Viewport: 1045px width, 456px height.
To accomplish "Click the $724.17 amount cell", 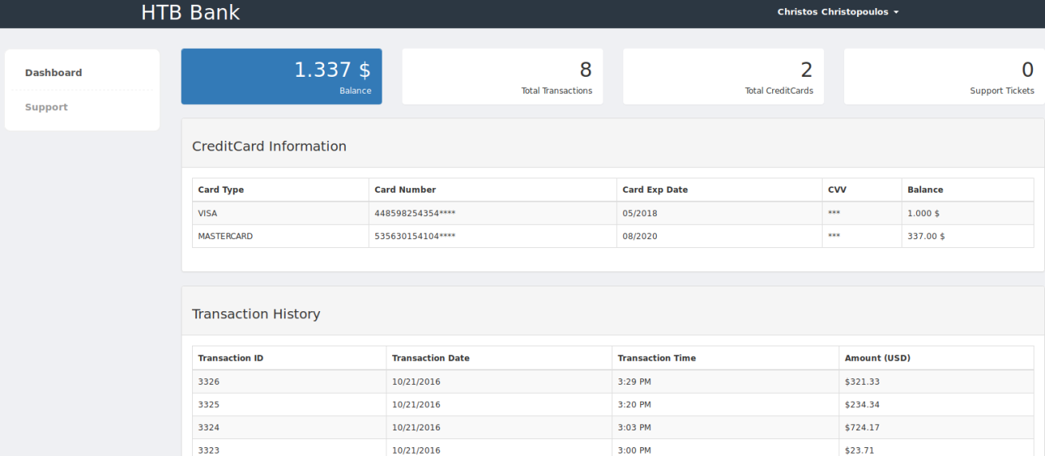I will click(862, 427).
